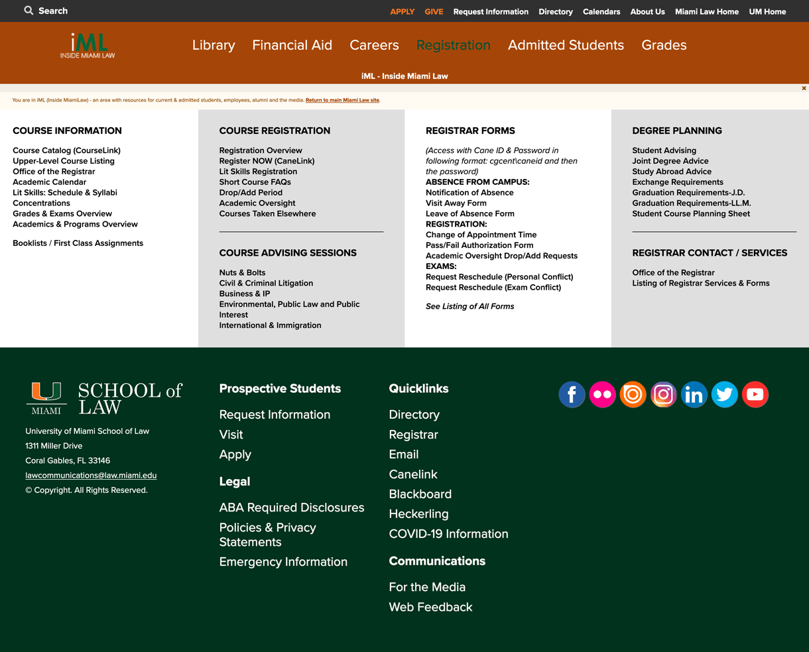Open Upper-Level Course Listing
Screen dimensions: 809x652
click(x=64, y=161)
